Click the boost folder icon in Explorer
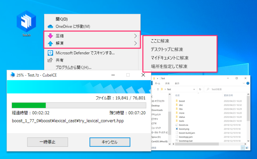 [177, 101]
